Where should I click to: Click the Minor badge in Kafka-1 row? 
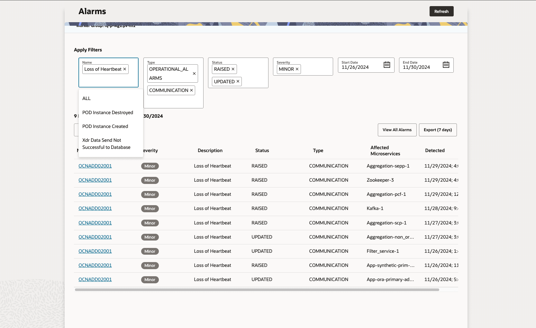[150, 209]
